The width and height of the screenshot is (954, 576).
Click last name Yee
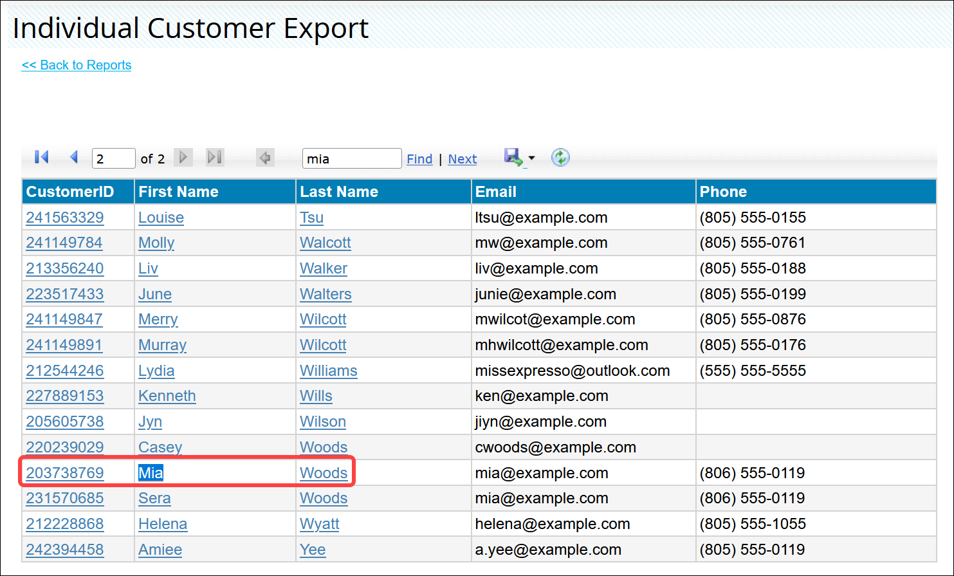tap(313, 550)
